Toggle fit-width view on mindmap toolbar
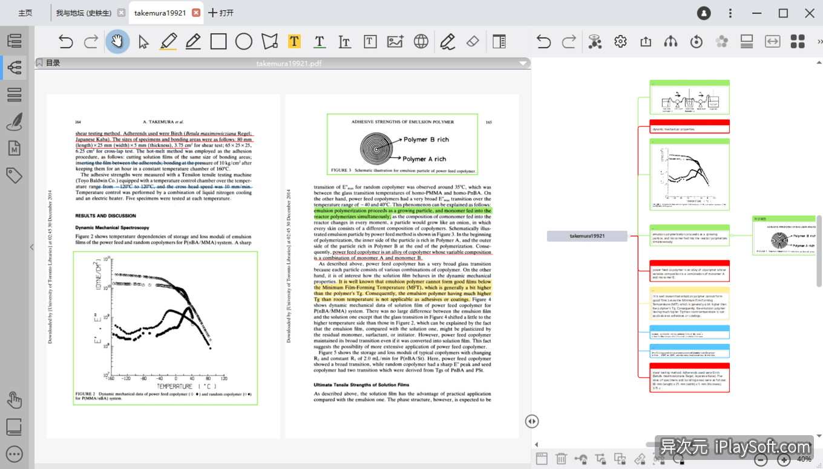The height and width of the screenshot is (469, 823). [772, 41]
